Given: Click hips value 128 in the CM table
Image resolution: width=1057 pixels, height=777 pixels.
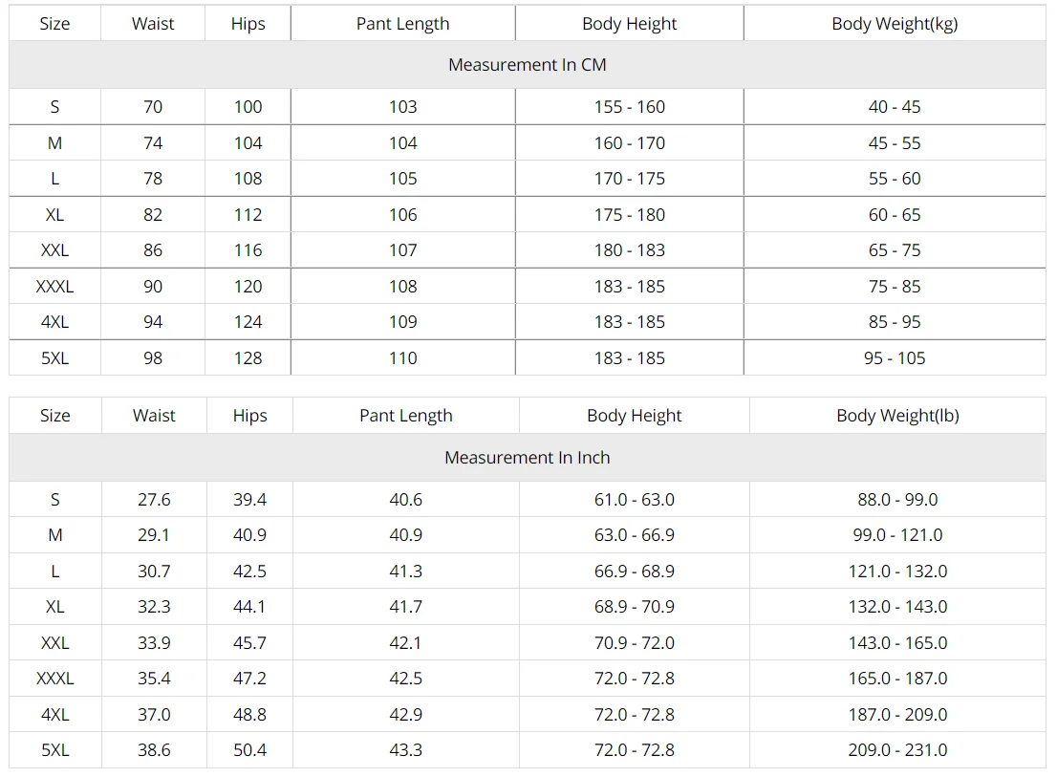Looking at the screenshot, I should (248, 357).
